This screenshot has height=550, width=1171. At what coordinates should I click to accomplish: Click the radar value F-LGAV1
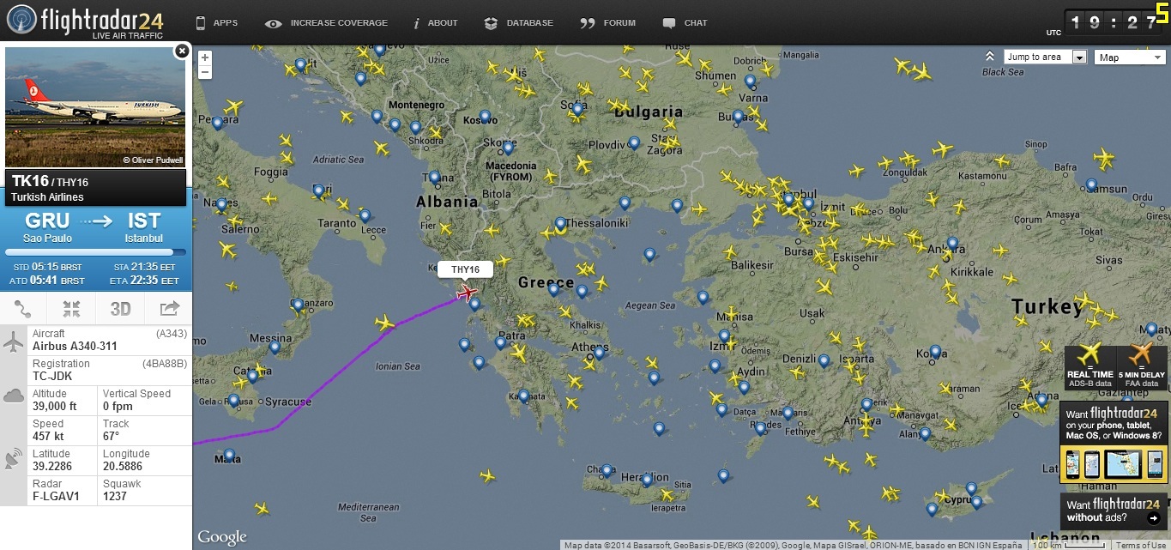(x=56, y=496)
